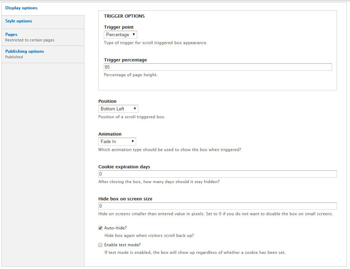The height and width of the screenshot is (269, 350).
Task: Open the Trigger point dropdown
Action: pyautogui.click(x=121, y=35)
